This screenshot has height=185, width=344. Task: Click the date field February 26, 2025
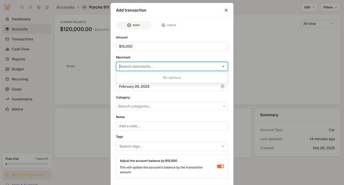pyautogui.click(x=172, y=86)
